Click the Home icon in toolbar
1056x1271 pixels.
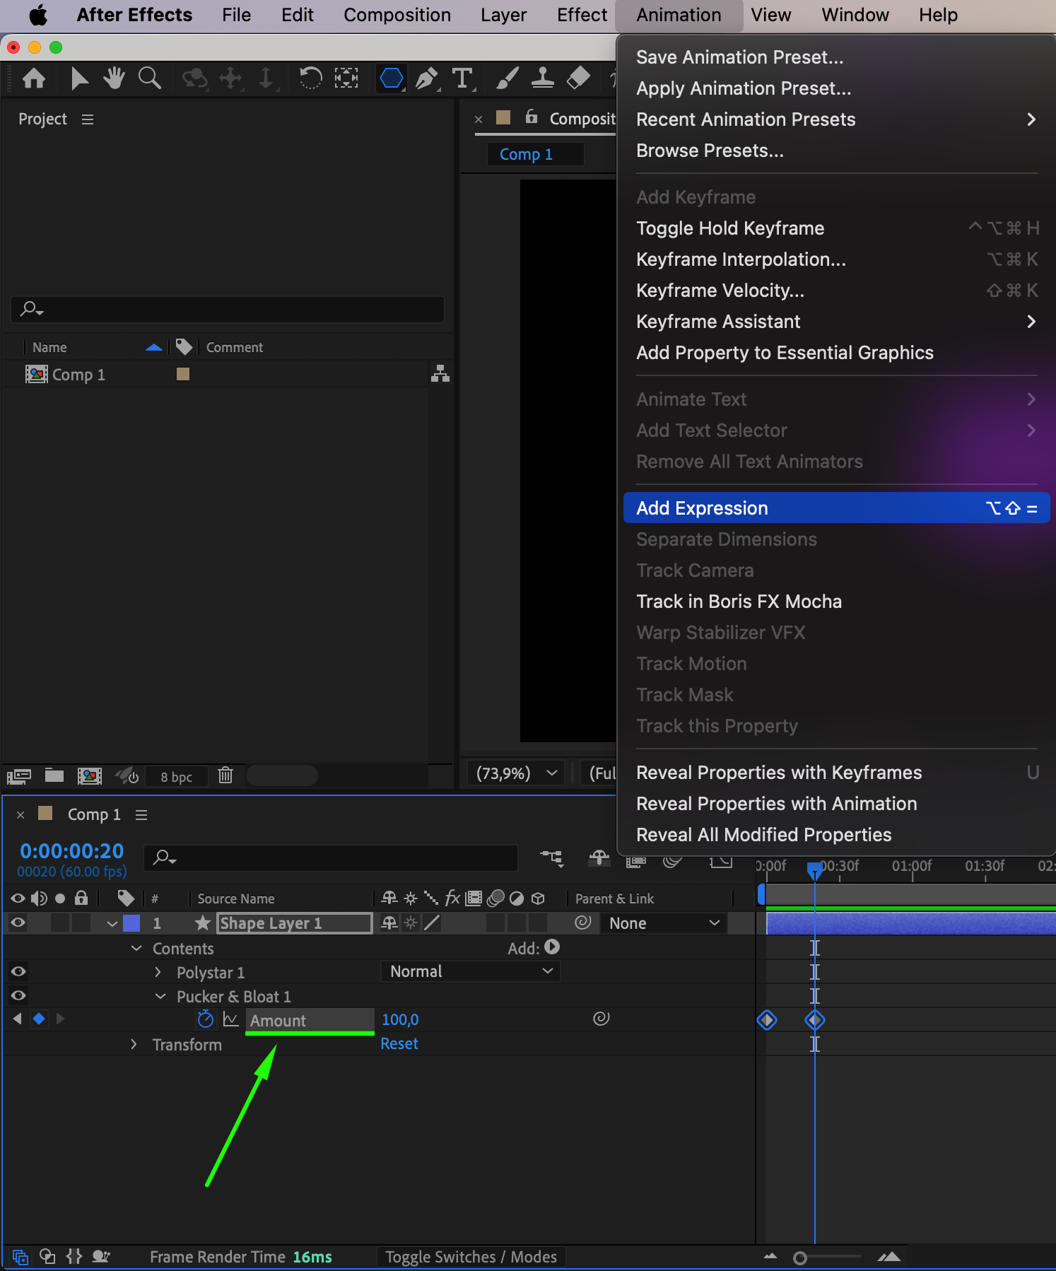(x=34, y=78)
